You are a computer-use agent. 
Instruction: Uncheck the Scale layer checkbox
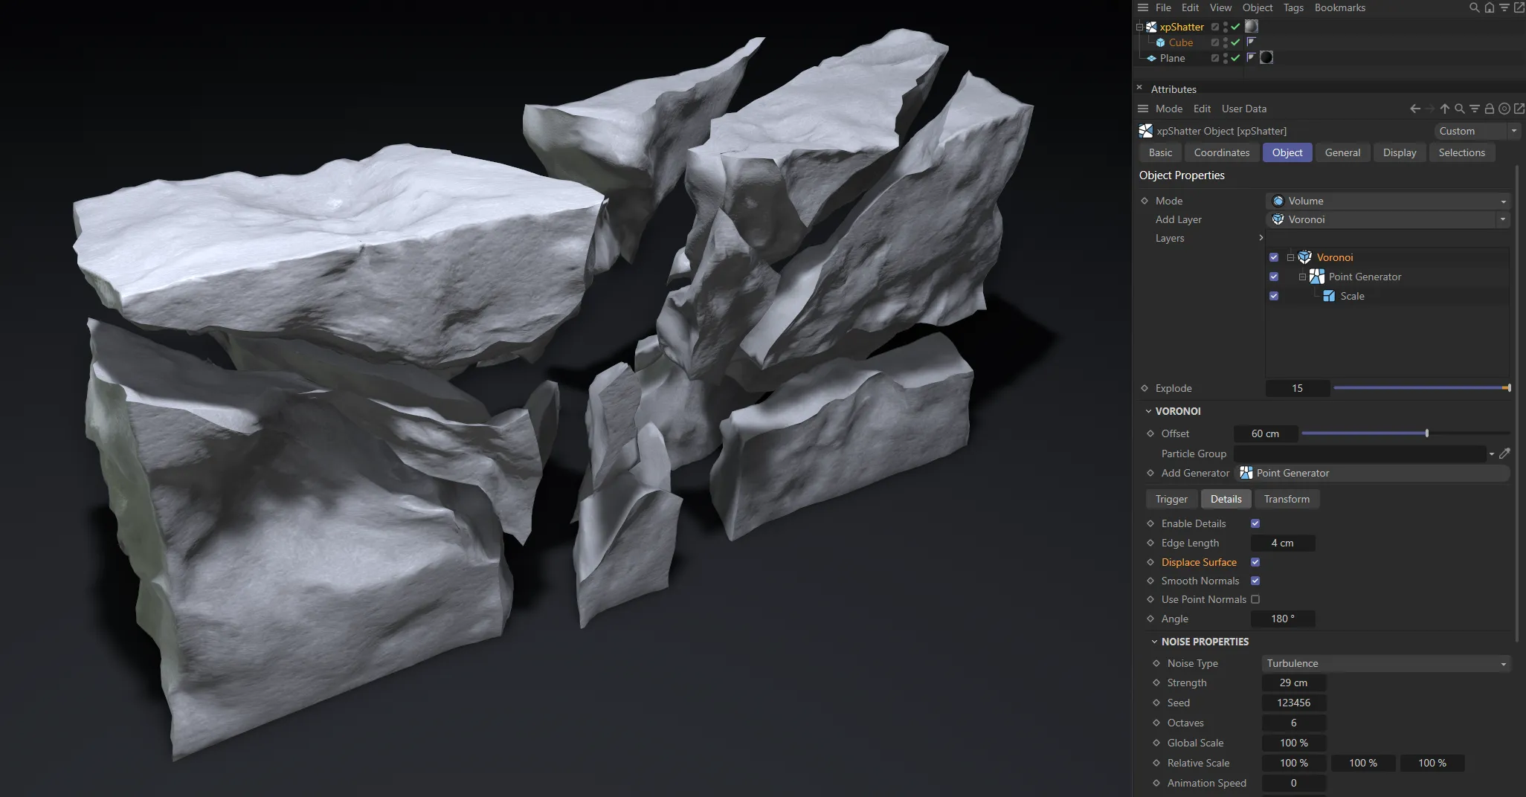pyautogui.click(x=1275, y=295)
